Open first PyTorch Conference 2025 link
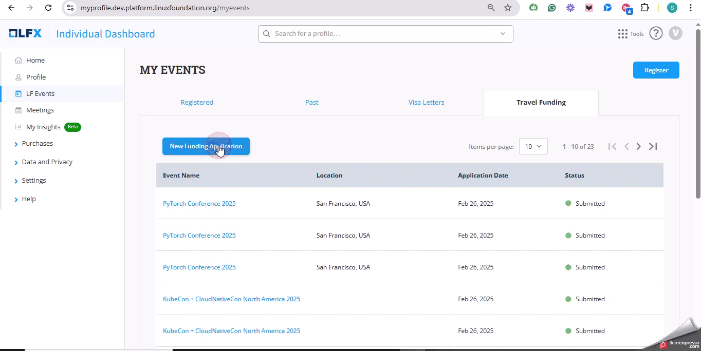 tap(199, 204)
